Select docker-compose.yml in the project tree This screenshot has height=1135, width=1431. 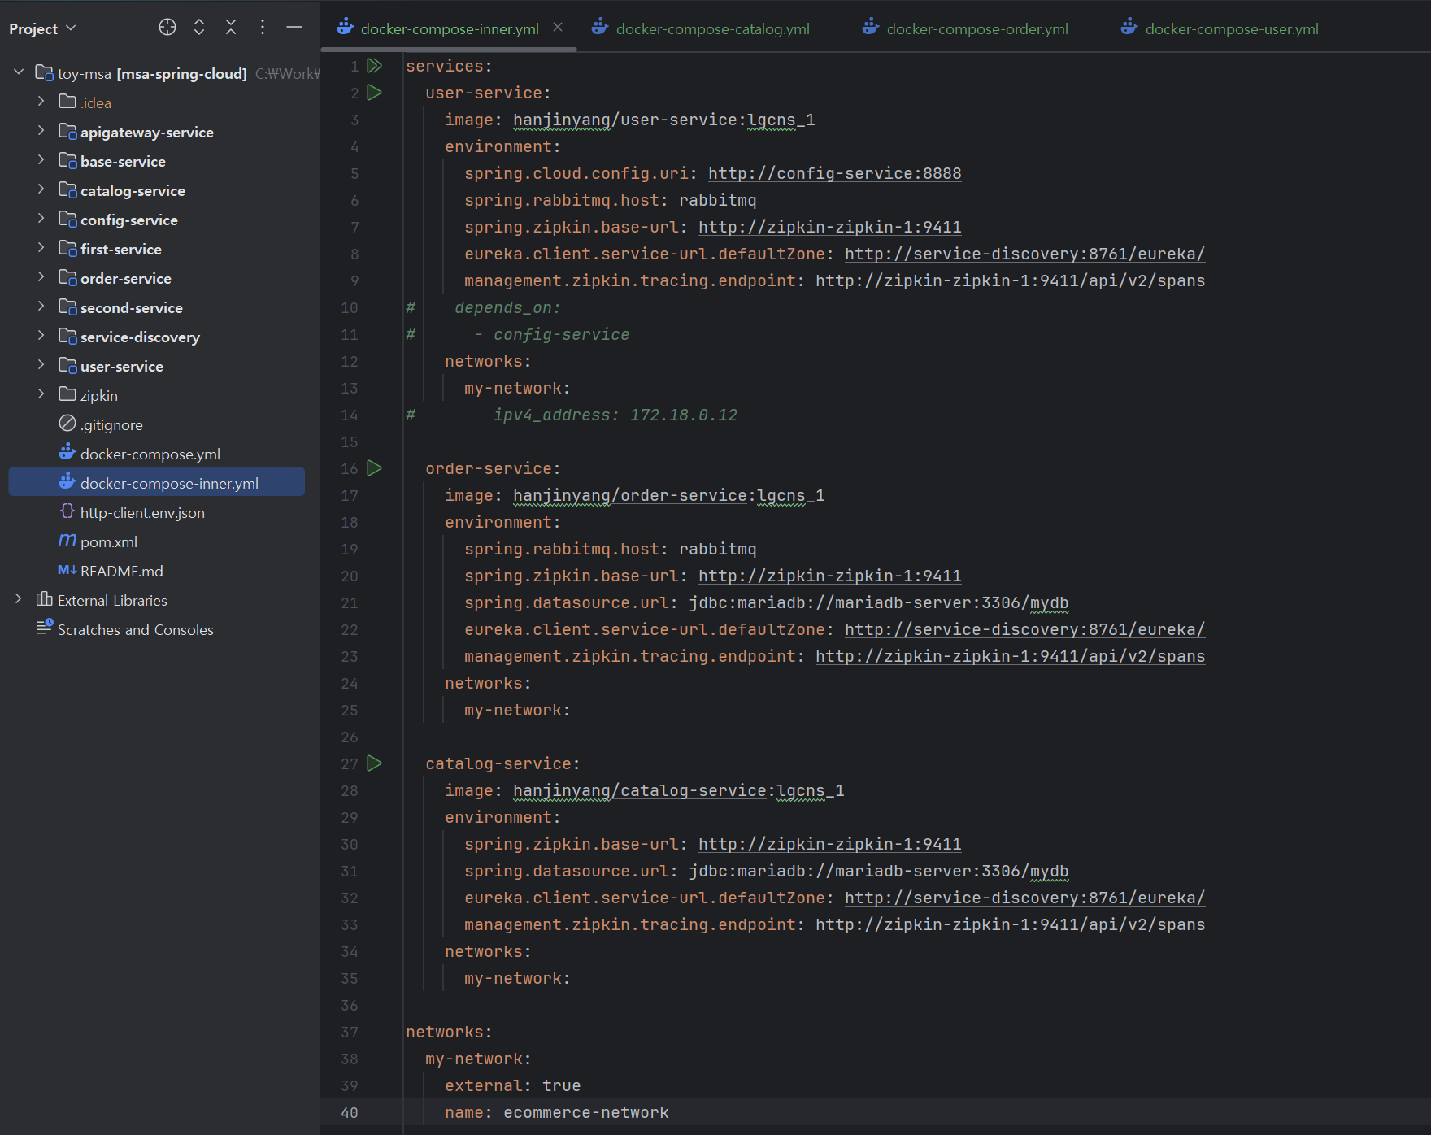(x=150, y=454)
